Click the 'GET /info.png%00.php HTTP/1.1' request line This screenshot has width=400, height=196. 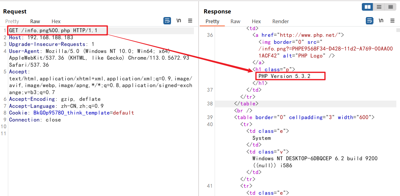(x=53, y=30)
